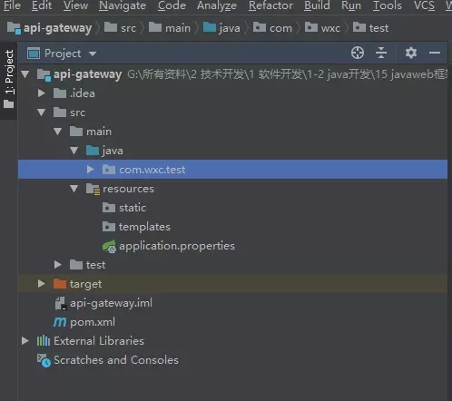The image size is (452, 401).
Task: Collapse the src folder arrow
Action: [42, 112]
